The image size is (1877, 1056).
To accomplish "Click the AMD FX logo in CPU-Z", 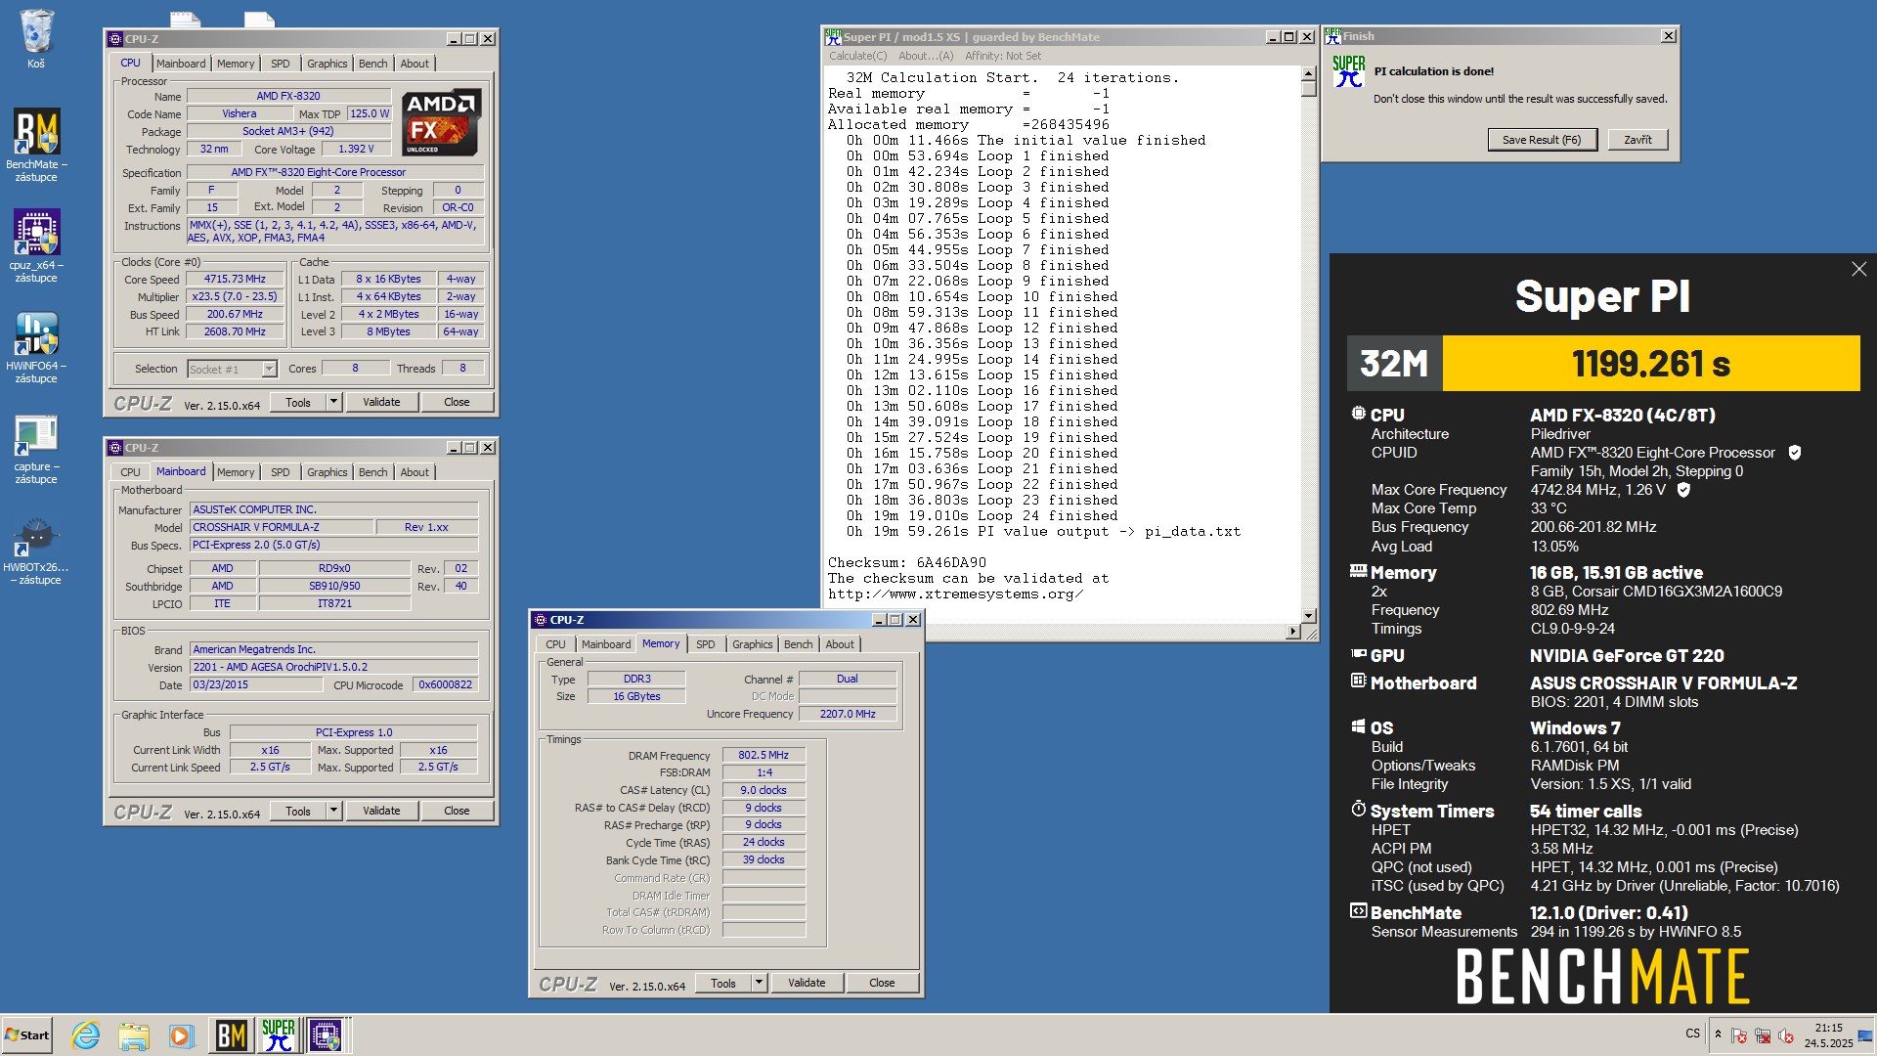I will point(441,122).
